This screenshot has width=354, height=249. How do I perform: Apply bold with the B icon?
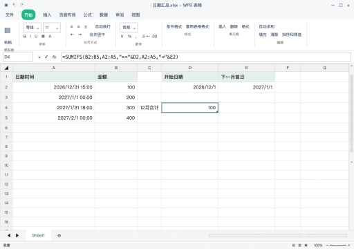point(25,36)
